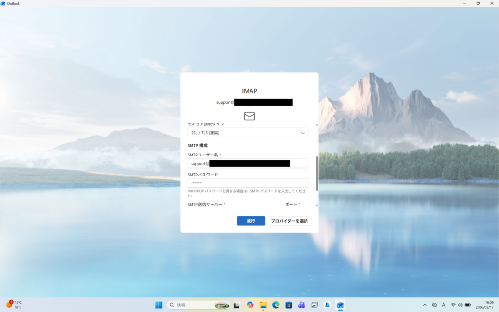Screen dimensions: 499x312
Task: Click the form's vertical scrollbar thumb
Action: pos(317,173)
